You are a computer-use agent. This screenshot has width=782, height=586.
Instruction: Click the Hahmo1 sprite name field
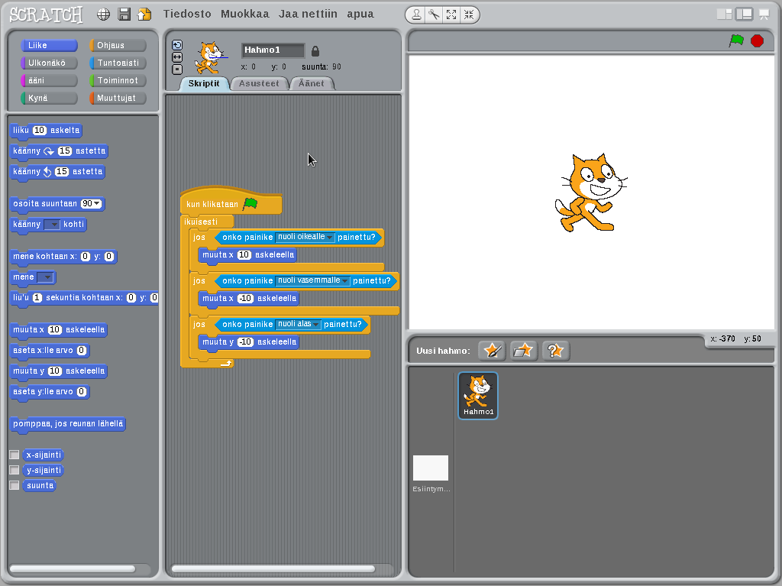point(273,50)
